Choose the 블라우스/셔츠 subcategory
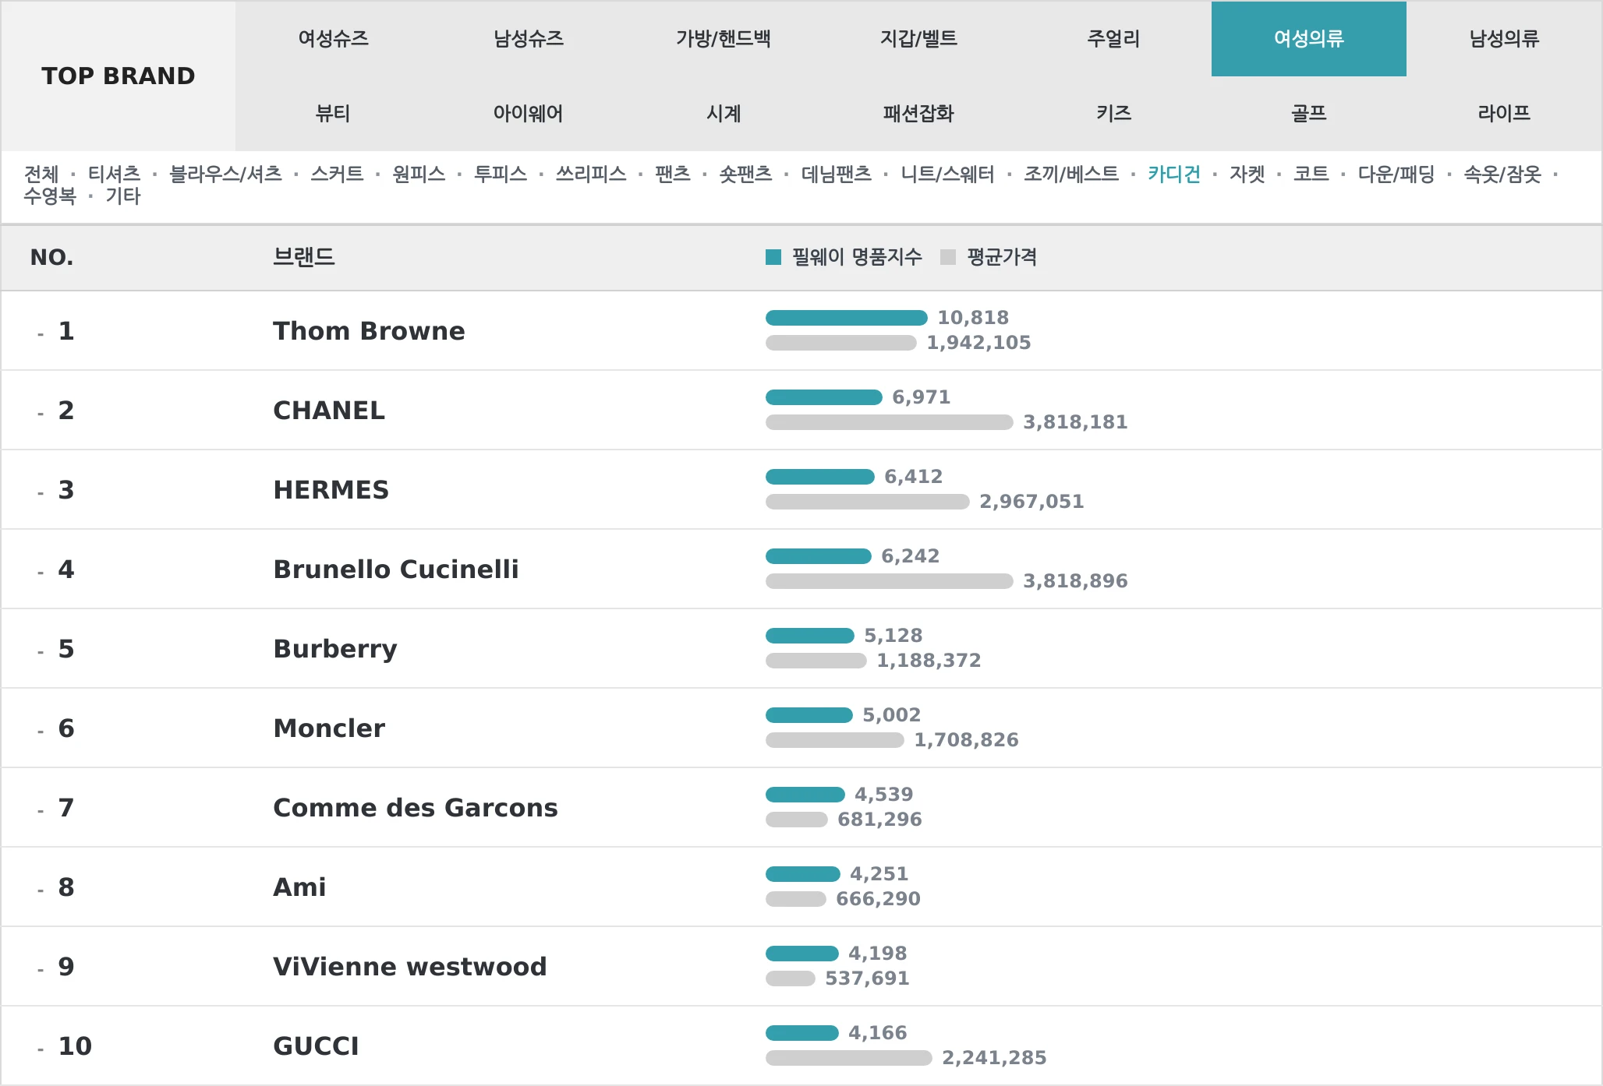The height and width of the screenshot is (1086, 1603). click(226, 174)
